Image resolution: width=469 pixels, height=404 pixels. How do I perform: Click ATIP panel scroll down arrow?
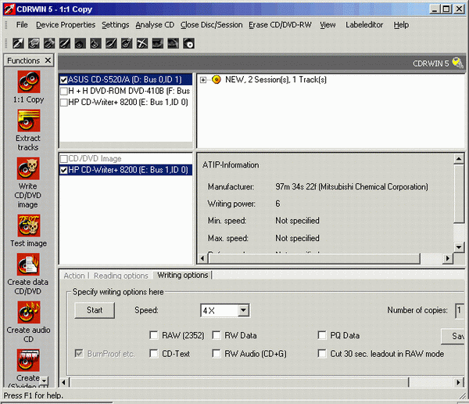pyautogui.click(x=459, y=247)
